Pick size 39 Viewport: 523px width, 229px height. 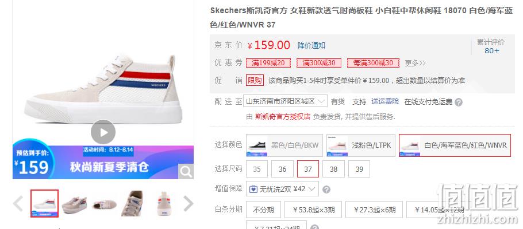coord(359,169)
